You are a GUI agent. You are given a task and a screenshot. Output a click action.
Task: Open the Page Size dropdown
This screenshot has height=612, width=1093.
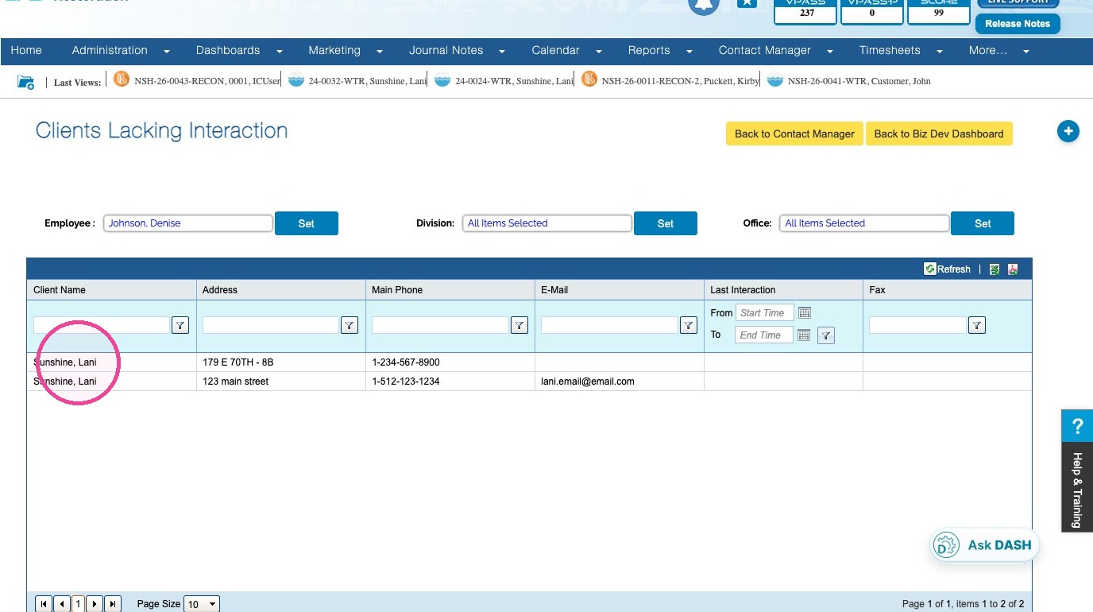[202, 604]
